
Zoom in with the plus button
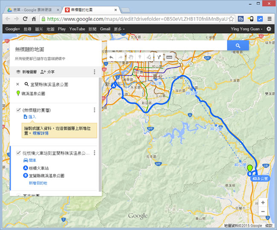click(263, 203)
